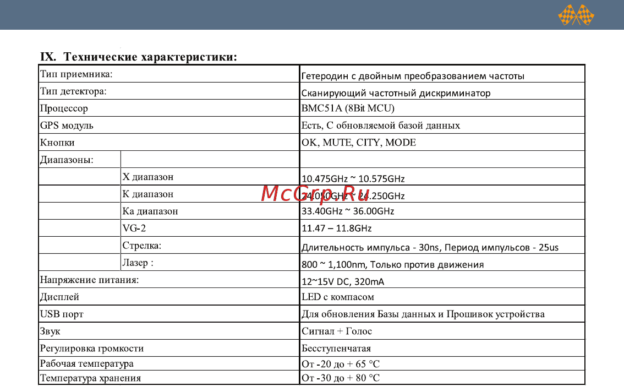Click the 'Рабочая температура' label
The image size is (624, 386).
[x=87, y=363]
